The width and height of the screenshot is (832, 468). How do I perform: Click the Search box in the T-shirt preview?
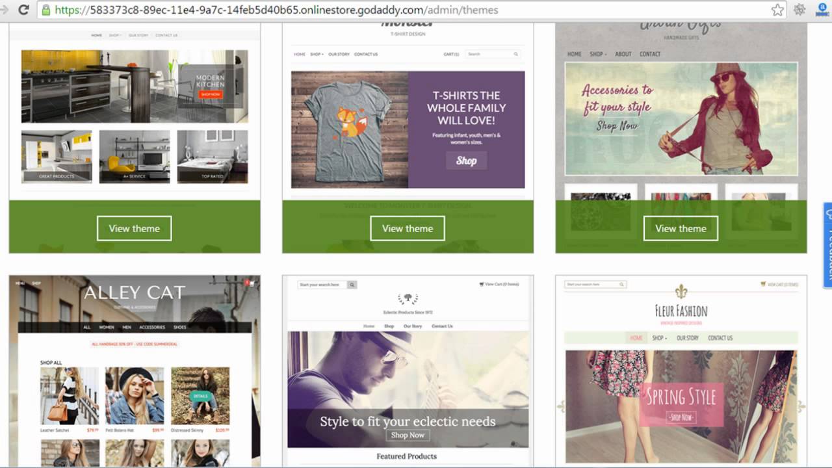click(x=493, y=54)
